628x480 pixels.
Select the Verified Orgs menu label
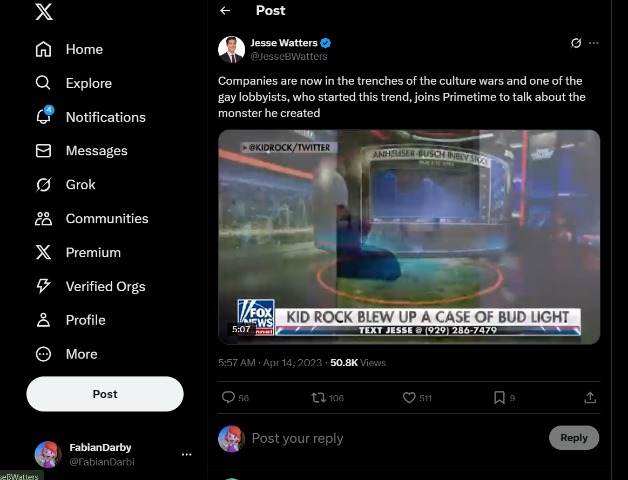pos(105,287)
